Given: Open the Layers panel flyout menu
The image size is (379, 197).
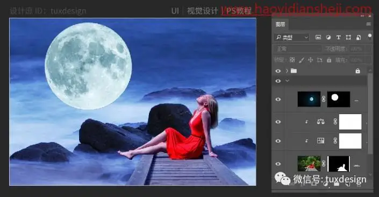Looking at the screenshot, I should click(369, 24).
